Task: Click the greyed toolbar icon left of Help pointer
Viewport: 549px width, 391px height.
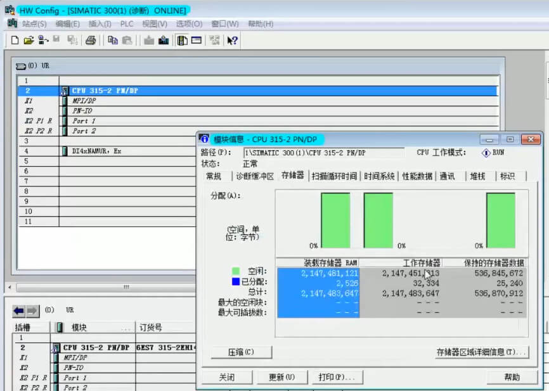Action: pyautogui.click(x=214, y=41)
